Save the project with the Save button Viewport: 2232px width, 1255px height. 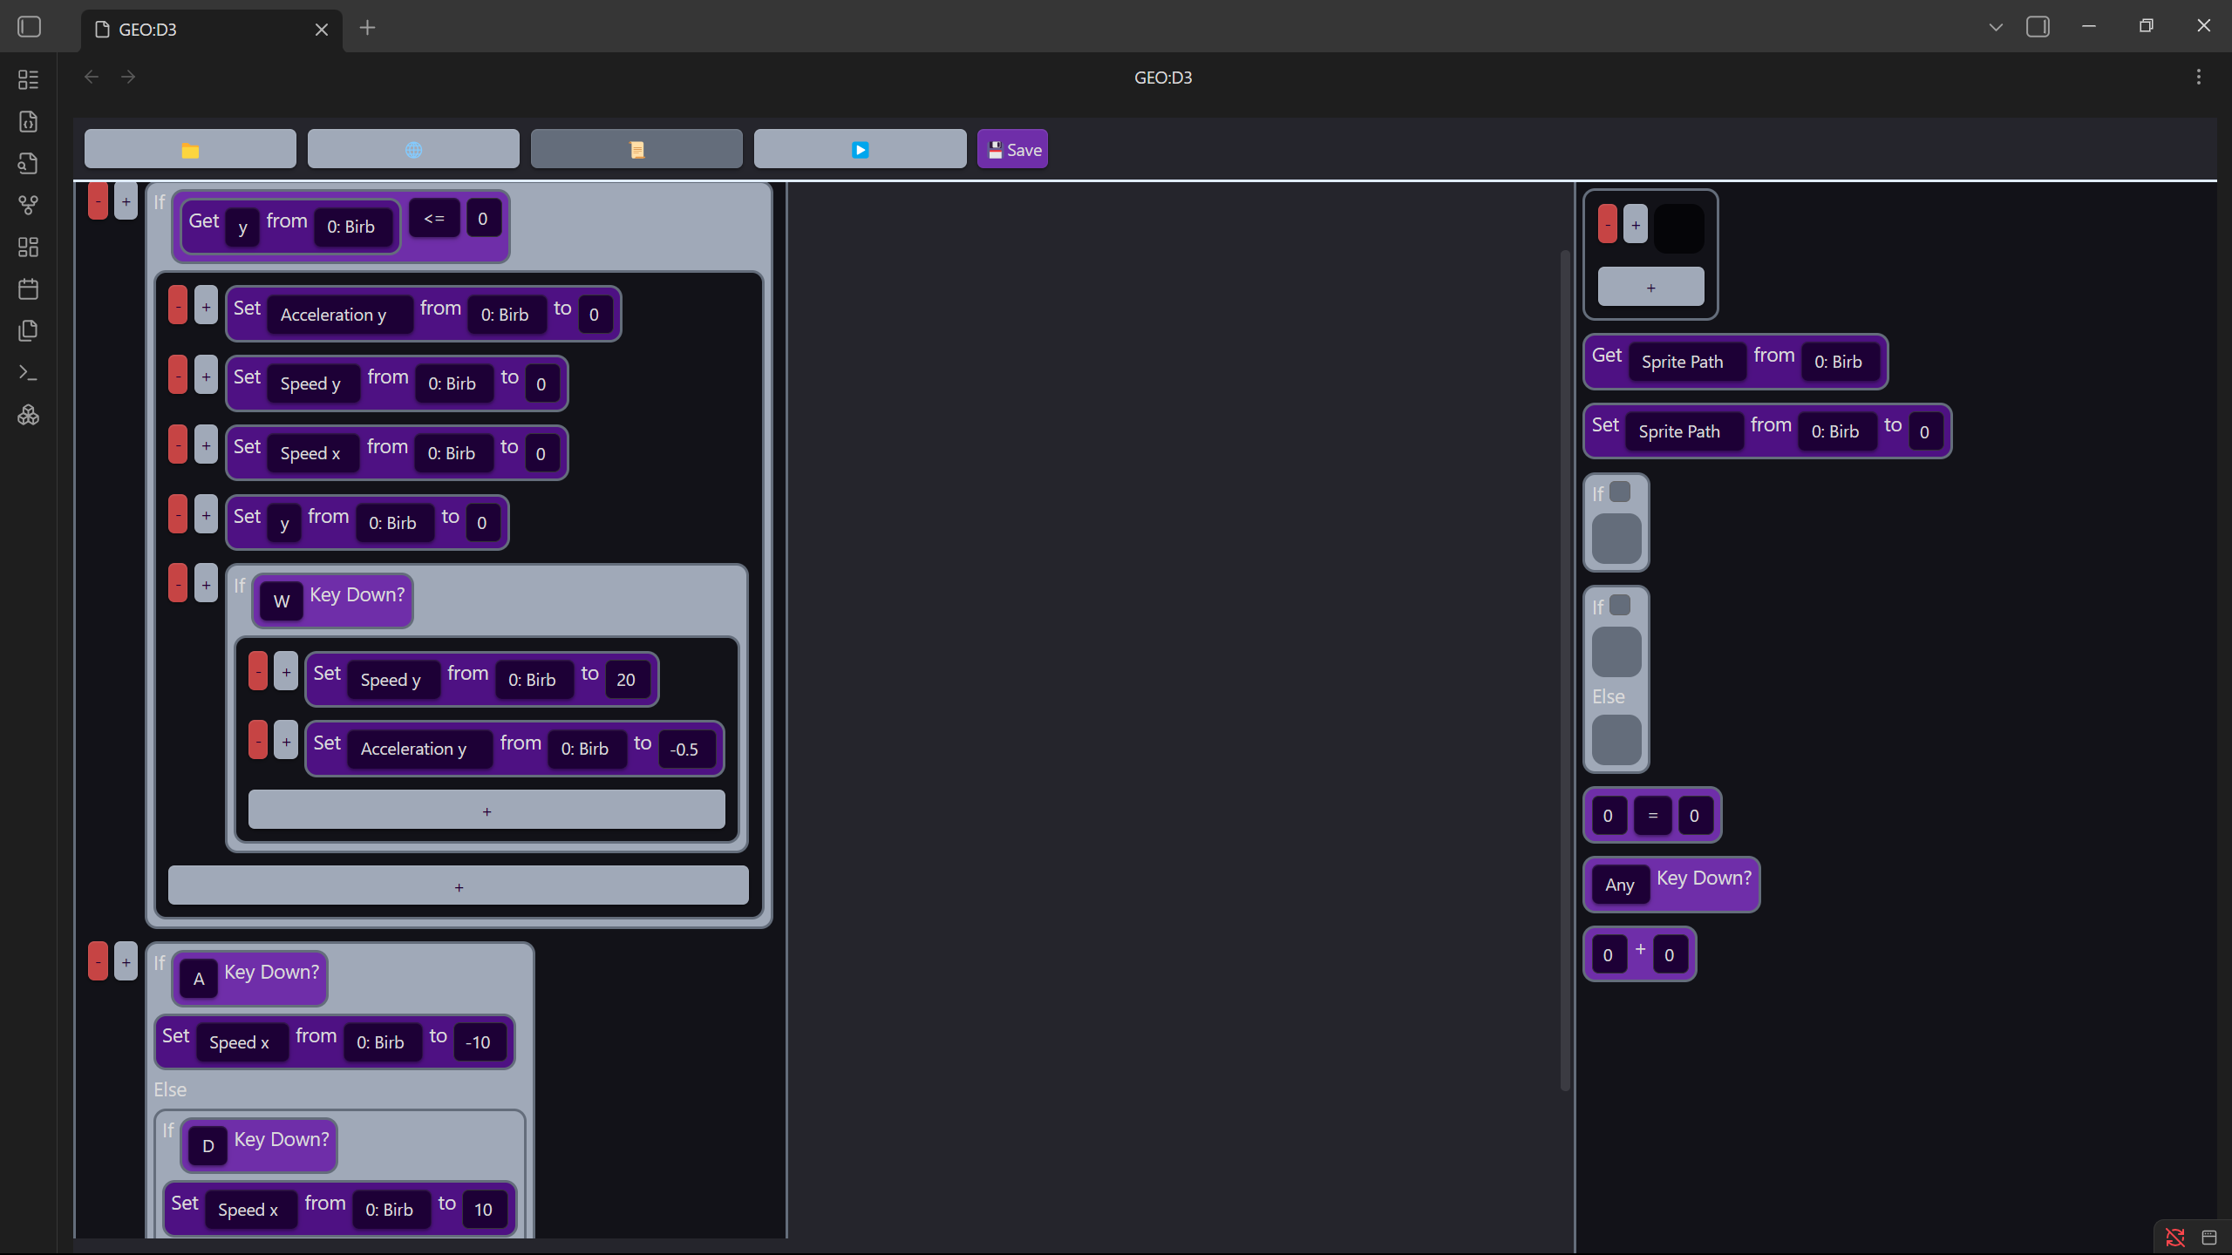click(x=1012, y=149)
